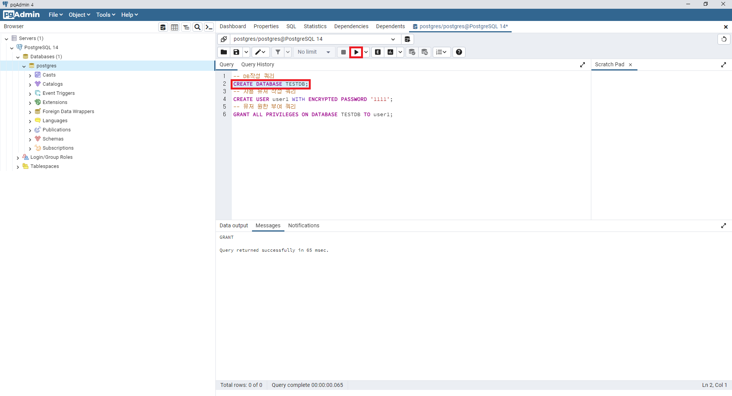Image resolution: width=732 pixels, height=396 pixels.
Task: Open a new query tool for this connection
Action: click(x=407, y=39)
